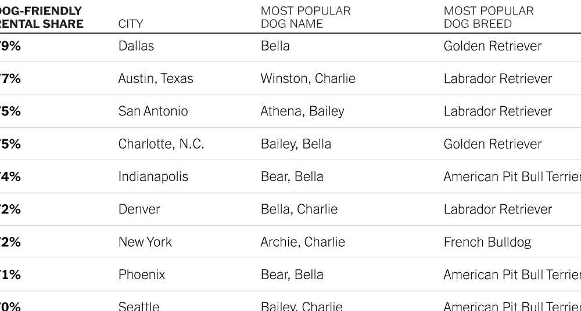581x311 pixels.
Task: Click the Dog-Friendly Rental Share column header
Action: point(41,17)
